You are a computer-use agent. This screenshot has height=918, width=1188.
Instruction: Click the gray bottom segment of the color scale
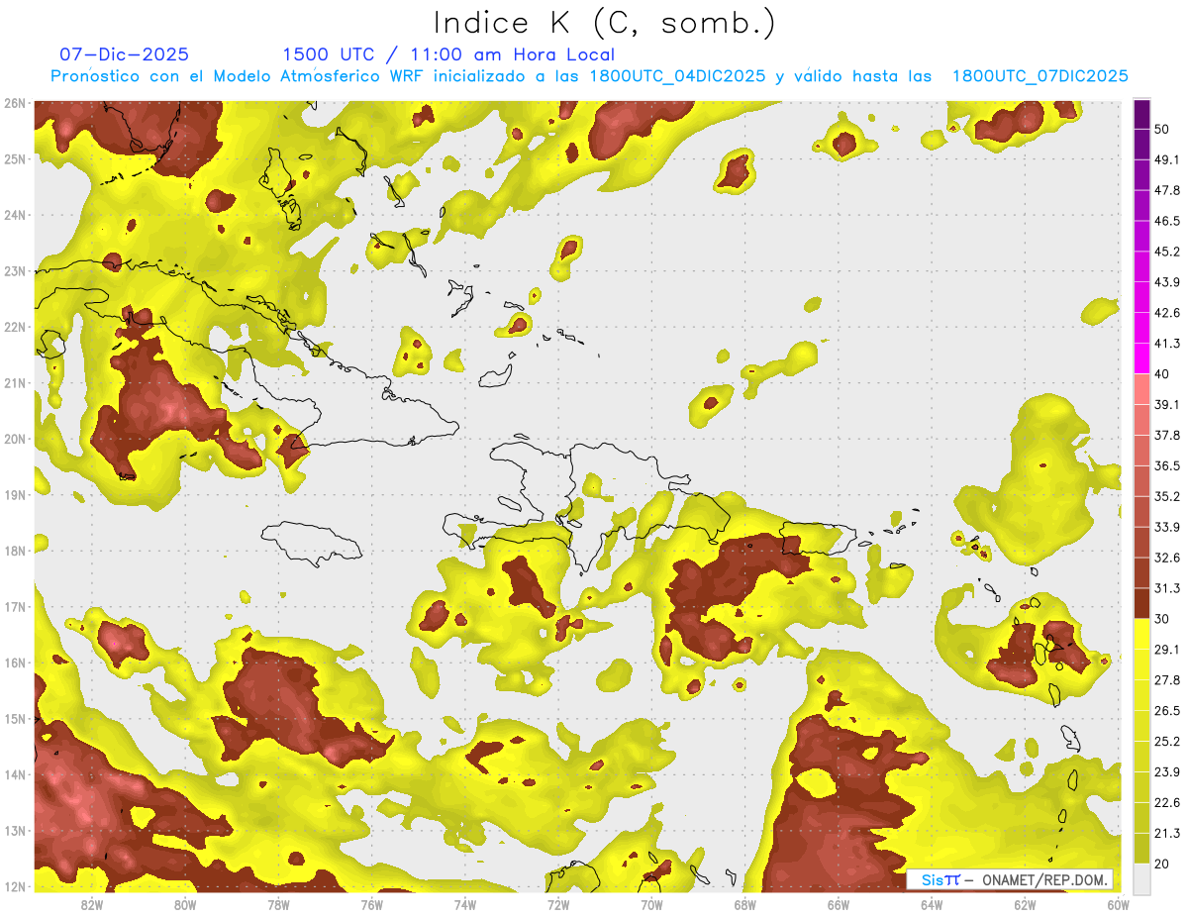pyautogui.click(x=1141, y=877)
